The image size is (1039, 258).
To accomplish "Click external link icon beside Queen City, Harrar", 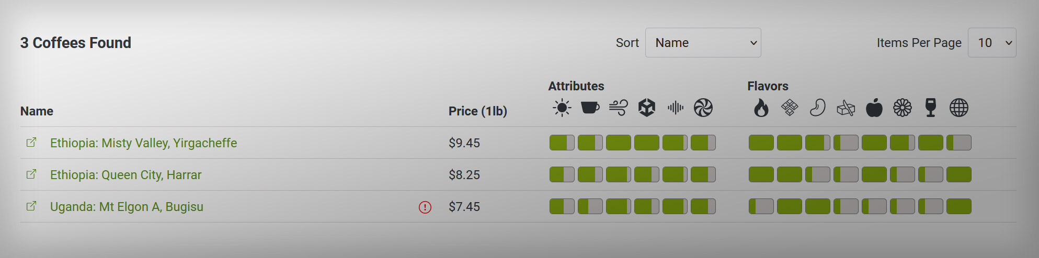I will click(31, 174).
